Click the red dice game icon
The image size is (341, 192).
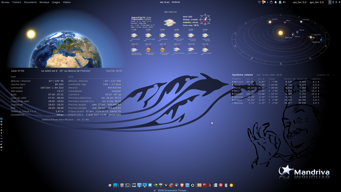205,185
